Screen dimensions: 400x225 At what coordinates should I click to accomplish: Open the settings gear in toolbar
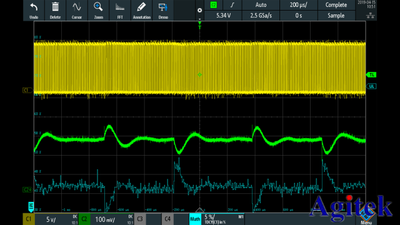point(200,11)
